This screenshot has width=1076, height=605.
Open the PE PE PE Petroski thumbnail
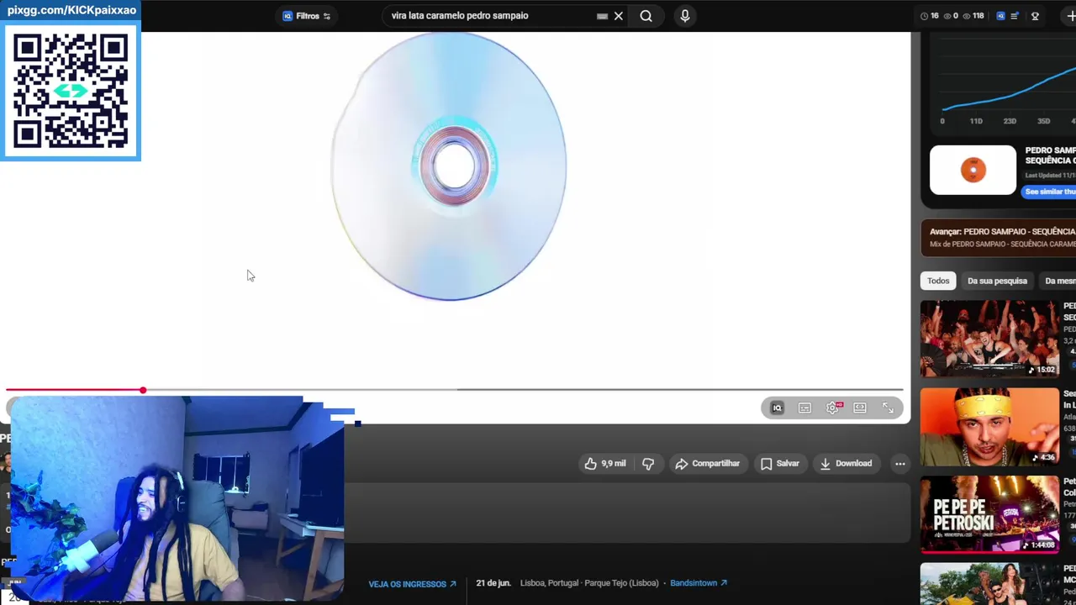point(989,514)
